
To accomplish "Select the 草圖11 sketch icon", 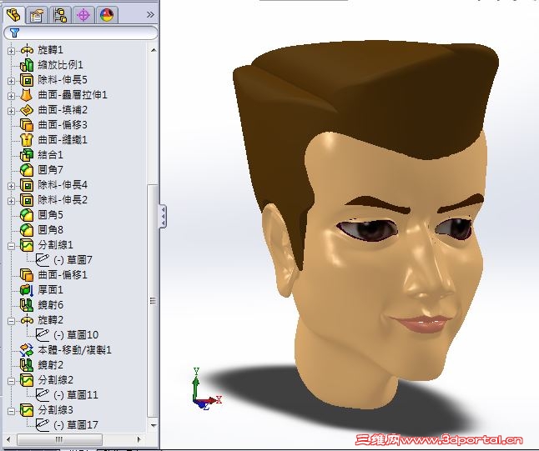I will (43, 395).
